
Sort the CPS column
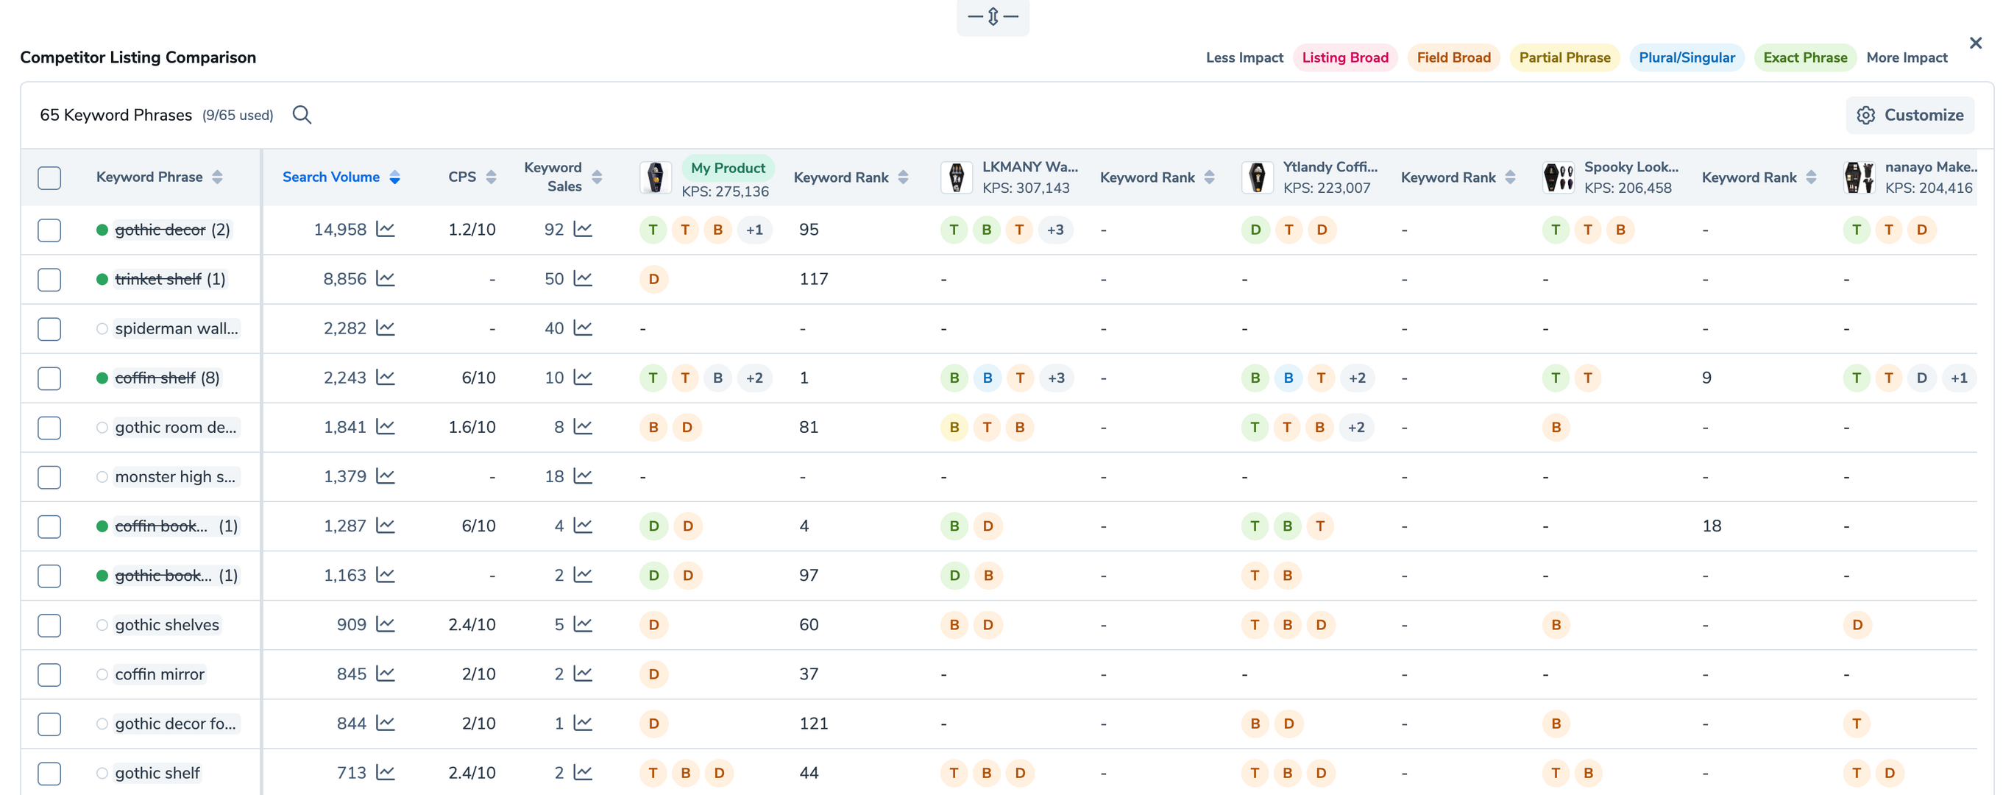491,177
